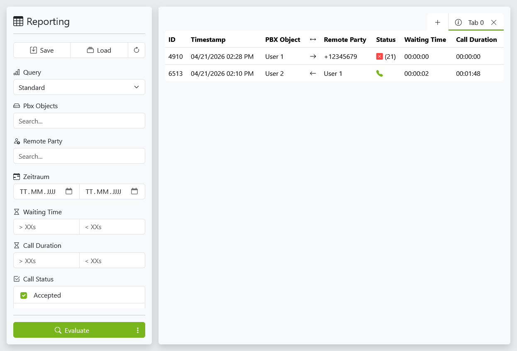Click the Waiting Time minimum input field
This screenshot has width=517, height=351.
46,227
